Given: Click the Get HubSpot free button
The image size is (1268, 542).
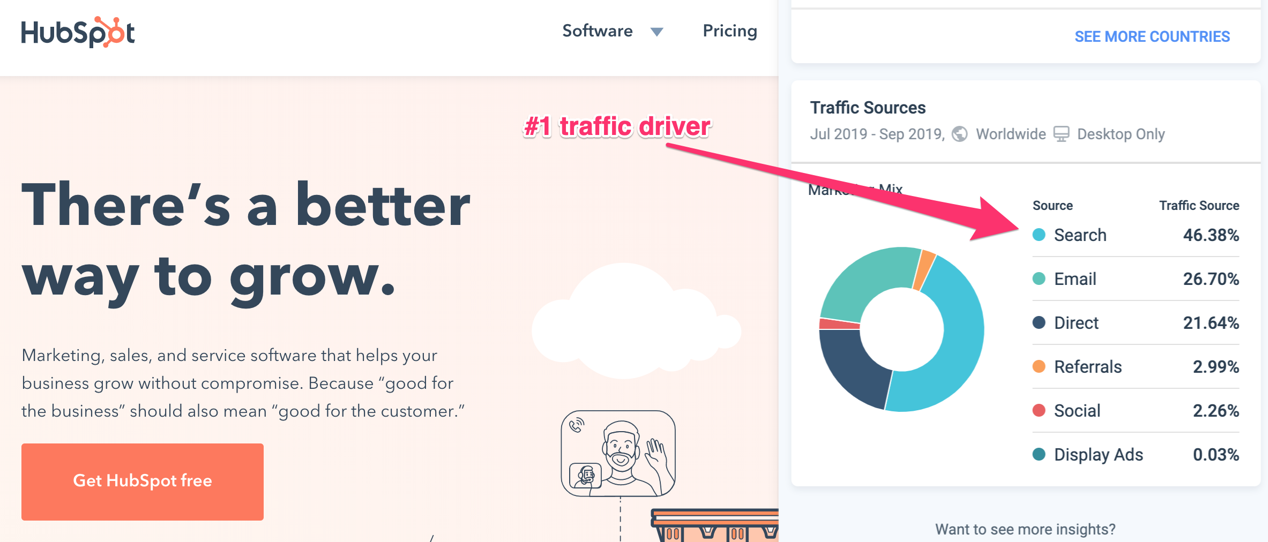Looking at the screenshot, I should pyautogui.click(x=143, y=481).
